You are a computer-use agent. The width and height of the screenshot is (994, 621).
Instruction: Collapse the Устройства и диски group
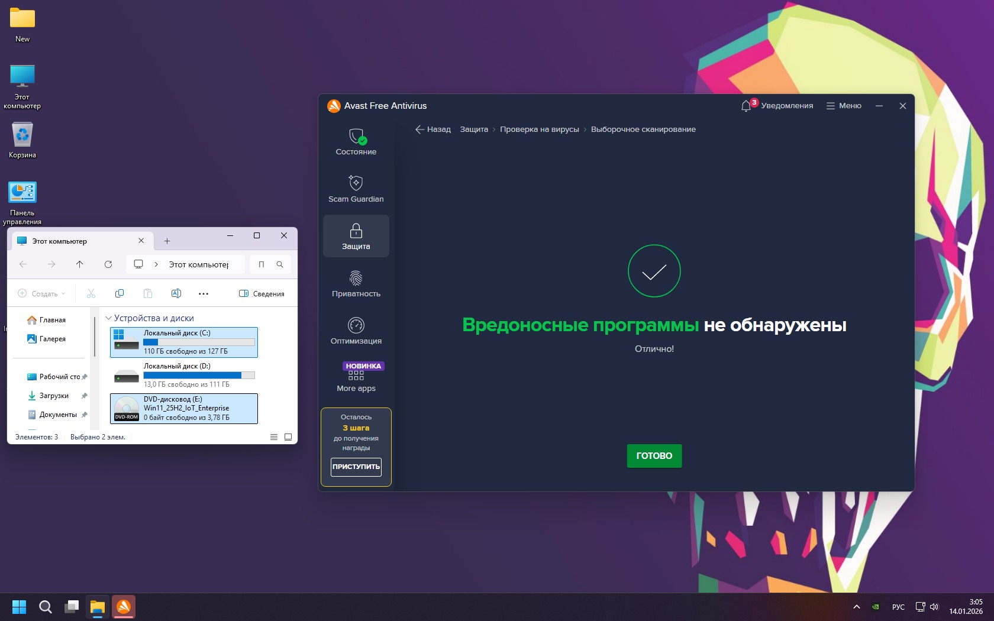pos(109,318)
